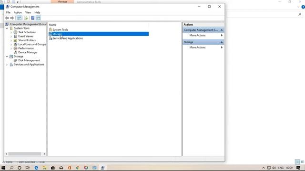The height and width of the screenshot is (171, 305).
Task: Open Mail app from the taskbar
Action: [x=61, y=168]
